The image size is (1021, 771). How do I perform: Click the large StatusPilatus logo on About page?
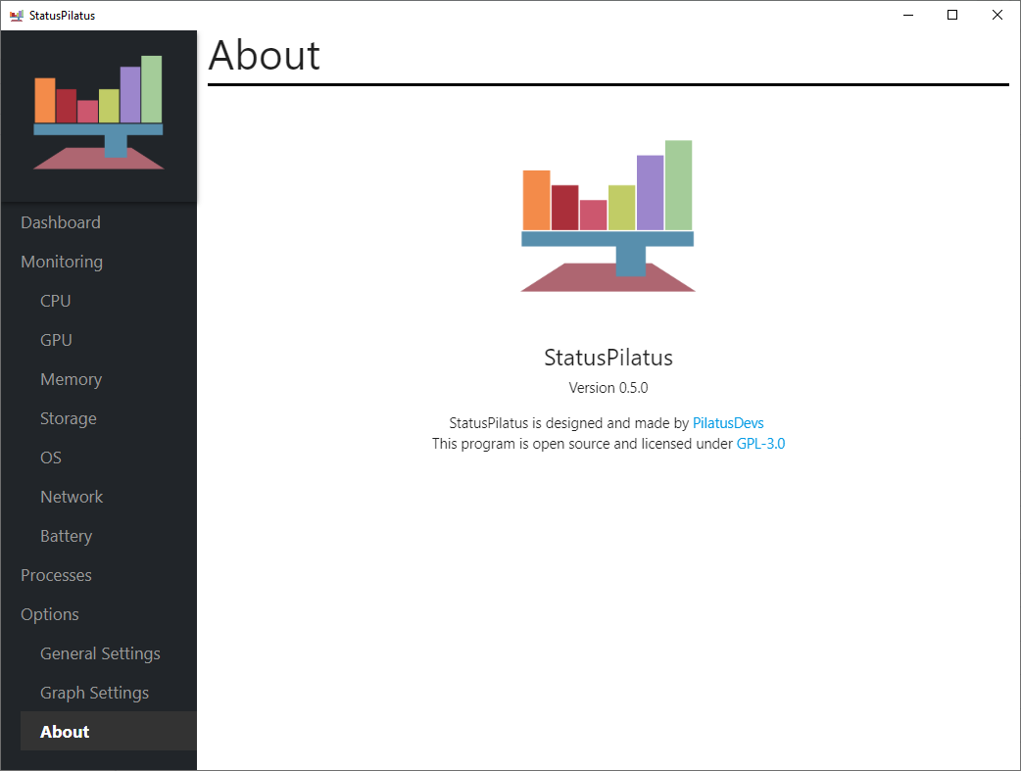click(x=608, y=216)
